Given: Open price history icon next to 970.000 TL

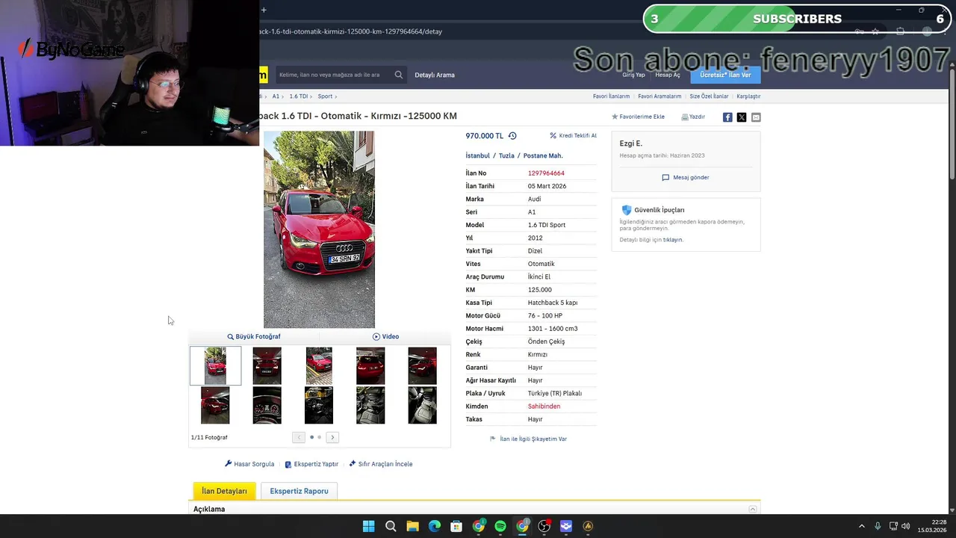Looking at the screenshot, I should click(512, 136).
